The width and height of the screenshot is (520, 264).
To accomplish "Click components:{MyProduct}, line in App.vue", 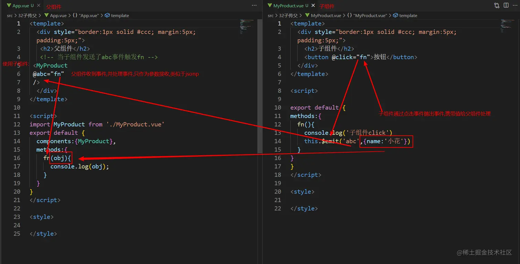I will (x=76, y=141).
